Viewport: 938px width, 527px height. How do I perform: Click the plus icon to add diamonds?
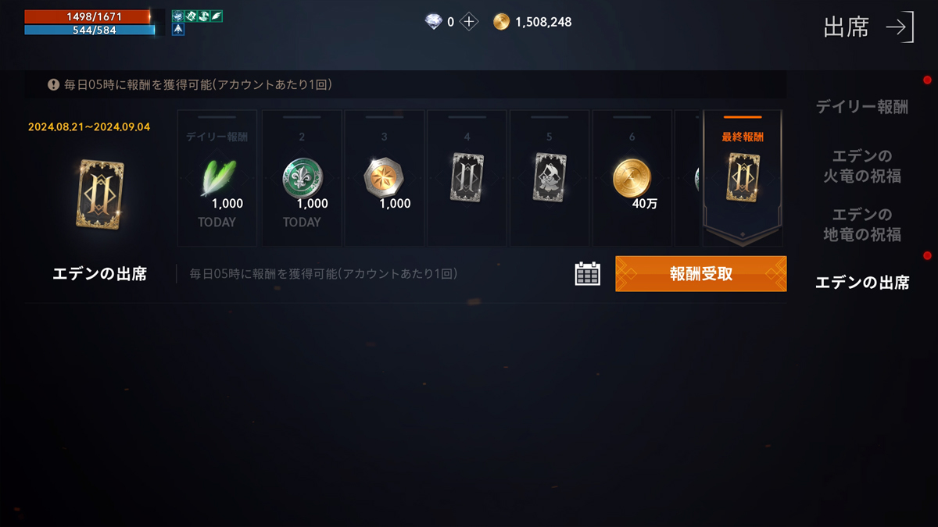(x=468, y=22)
